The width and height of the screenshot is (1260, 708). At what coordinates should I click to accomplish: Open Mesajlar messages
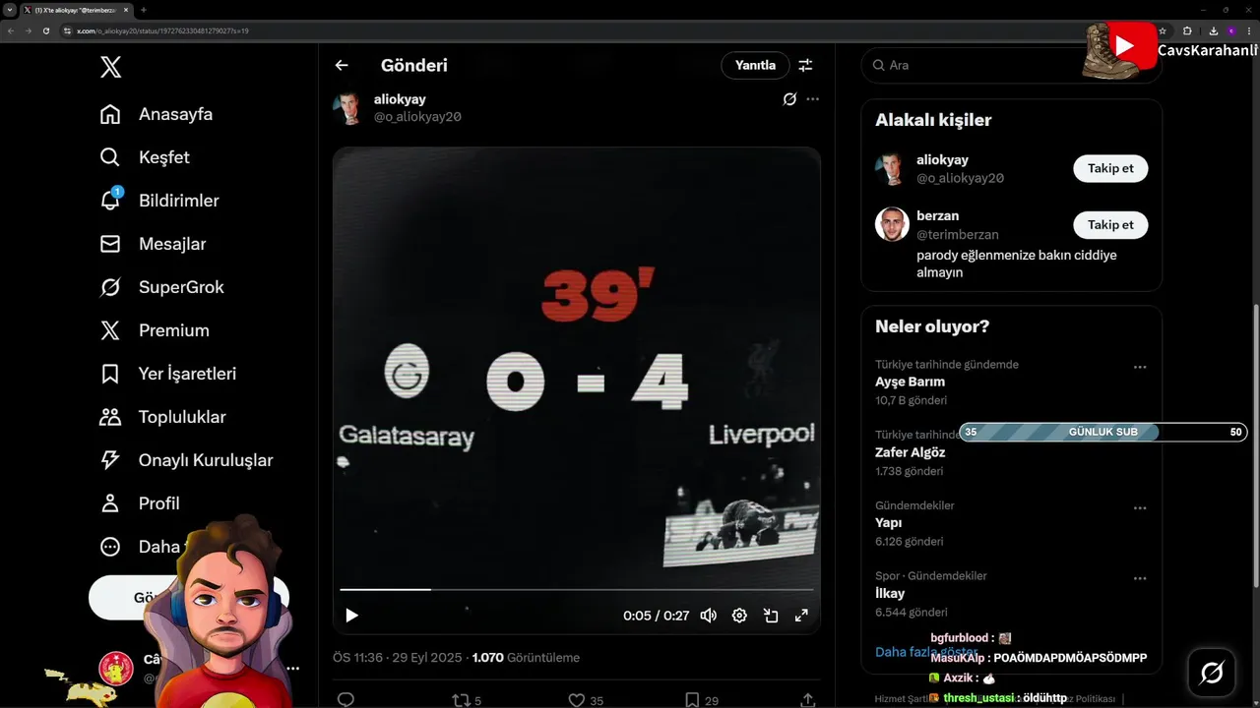(x=153, y=244)
